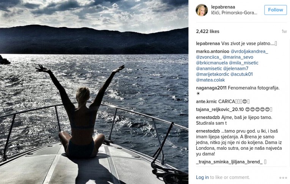
Task: Open commenter marko.antonioo's profile
Action: pyautogui.click(x=213, y=51)
